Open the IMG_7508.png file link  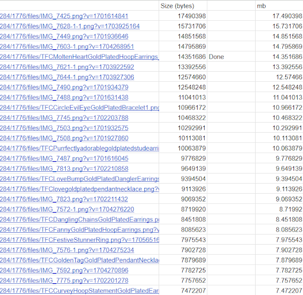coord(64,138)
